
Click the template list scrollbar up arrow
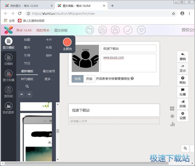click(x=58, y=104)
